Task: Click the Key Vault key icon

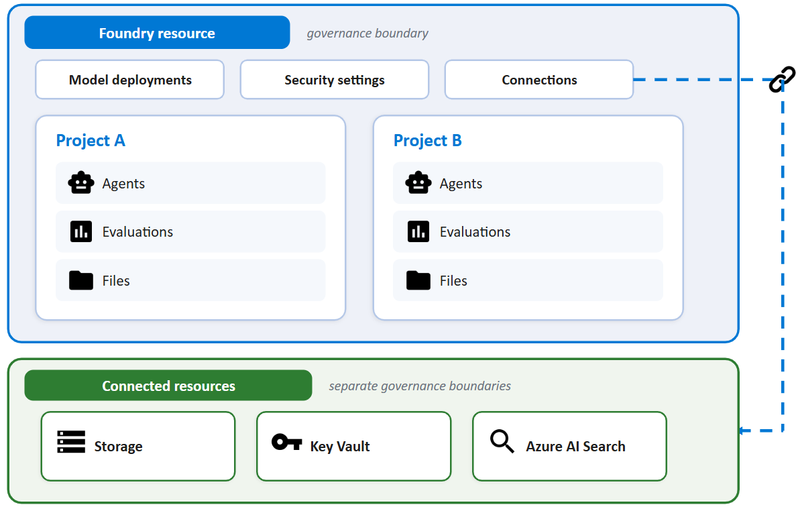Action: tap(287, 441)
